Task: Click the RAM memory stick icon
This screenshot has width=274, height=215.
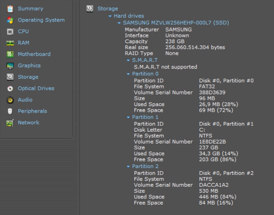Action: click(x=10, y=43)
